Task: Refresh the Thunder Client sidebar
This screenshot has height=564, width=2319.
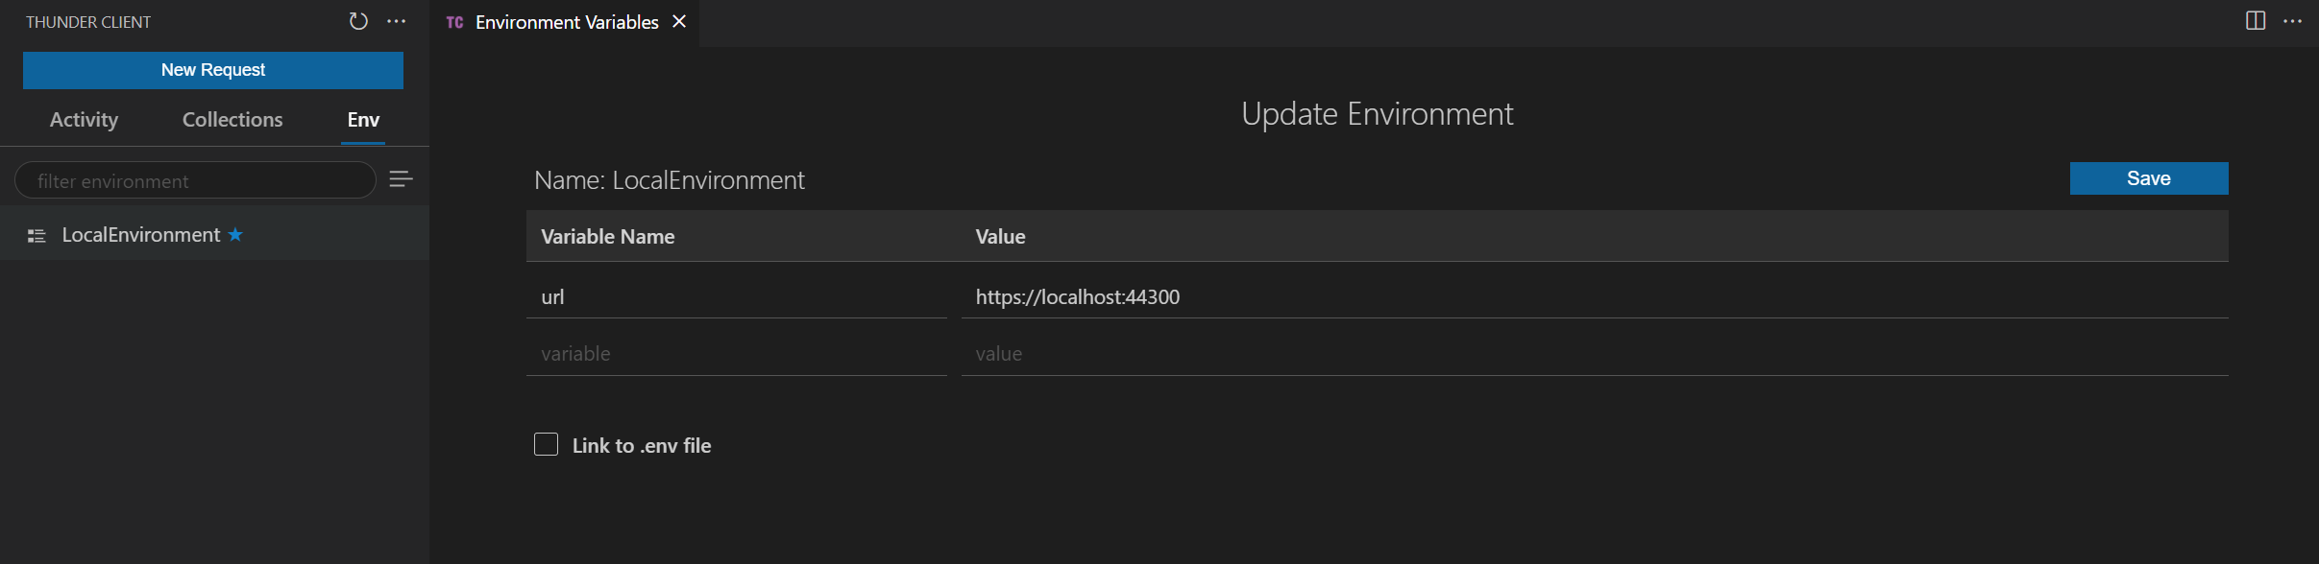Action: point(358,20)
